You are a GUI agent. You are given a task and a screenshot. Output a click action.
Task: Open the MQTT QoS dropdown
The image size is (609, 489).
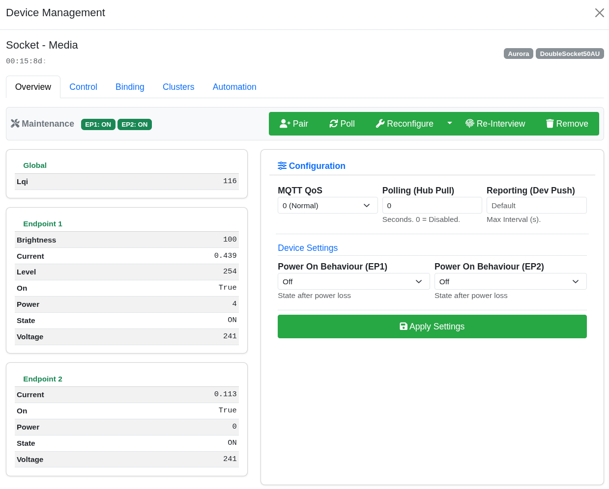(328, 205)
